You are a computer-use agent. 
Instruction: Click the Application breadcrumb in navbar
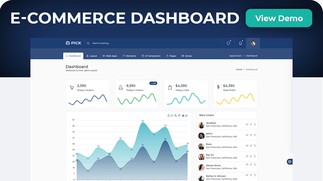(235, 56)
